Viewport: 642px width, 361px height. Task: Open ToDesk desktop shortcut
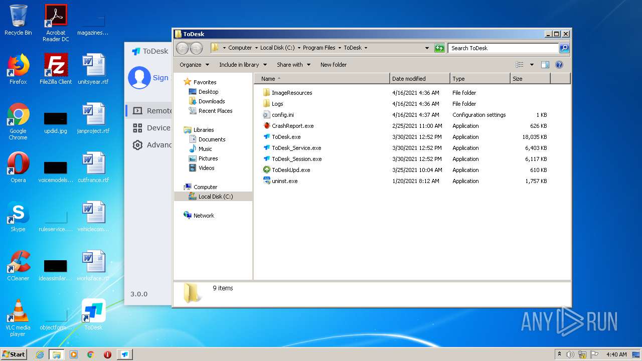tap(93, 315)
